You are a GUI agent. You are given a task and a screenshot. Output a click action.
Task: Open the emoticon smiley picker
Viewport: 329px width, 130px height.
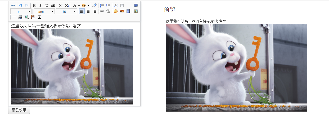tap(116, 11)
